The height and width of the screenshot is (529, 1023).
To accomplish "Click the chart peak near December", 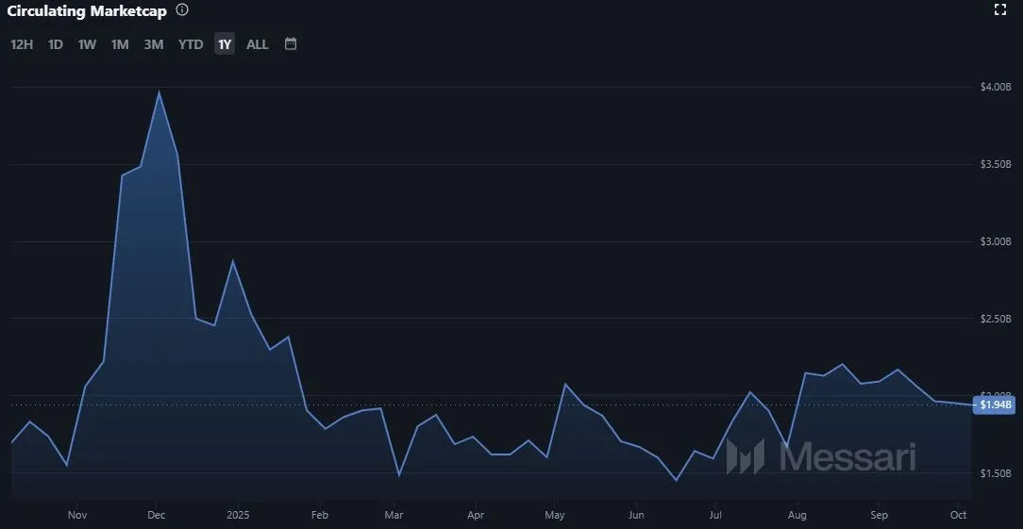I will click(x=159, y=92).
